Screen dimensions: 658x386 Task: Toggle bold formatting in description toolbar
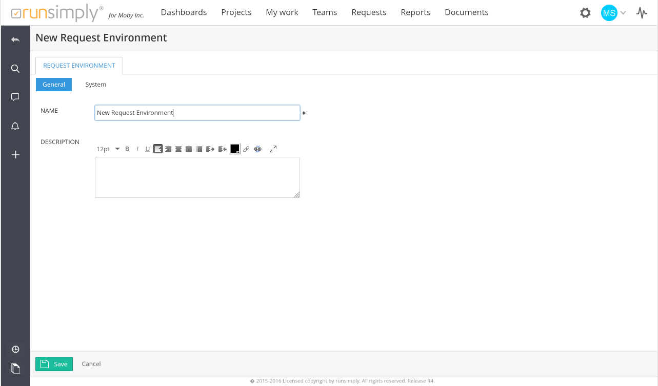coord(127,149)
